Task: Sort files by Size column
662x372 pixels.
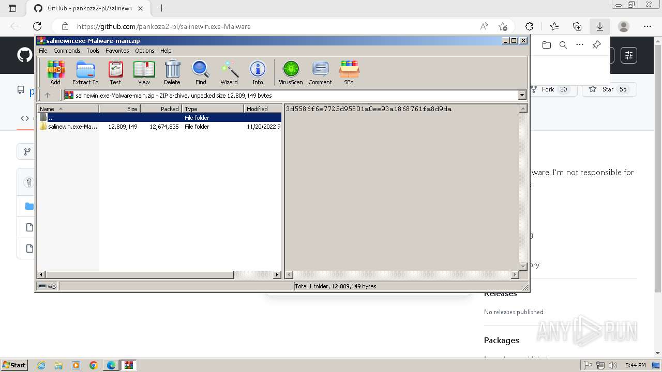Action: click(x=119, y=109)
